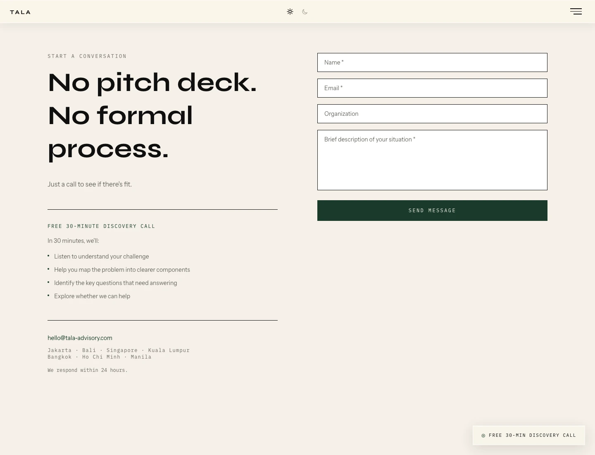Select 'Identify the key questions' bullet
Viewport: 595px width, 455px height.
116,283
